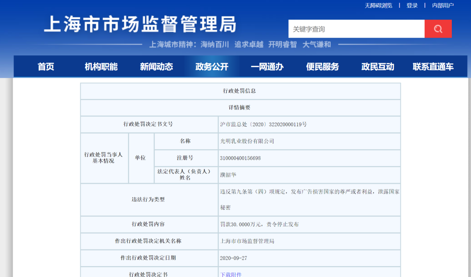This screenshot has height=277, width=471.
Task: Click the 作出行政处罚决定日期 label
Action: 148,258
